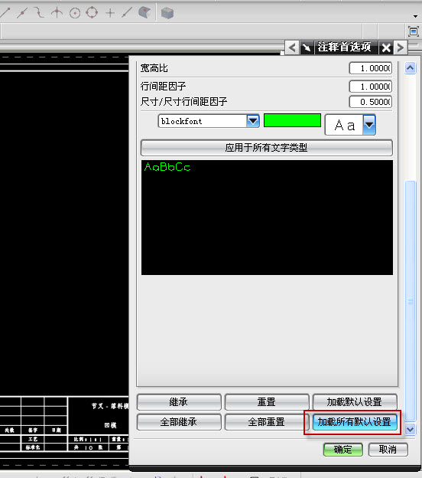Screen dimensions: 422x478
Task: Enable the Arc Center snap icon
Action: tap(75, 13)
